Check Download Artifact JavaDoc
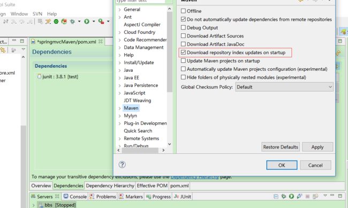 [183, 44]
